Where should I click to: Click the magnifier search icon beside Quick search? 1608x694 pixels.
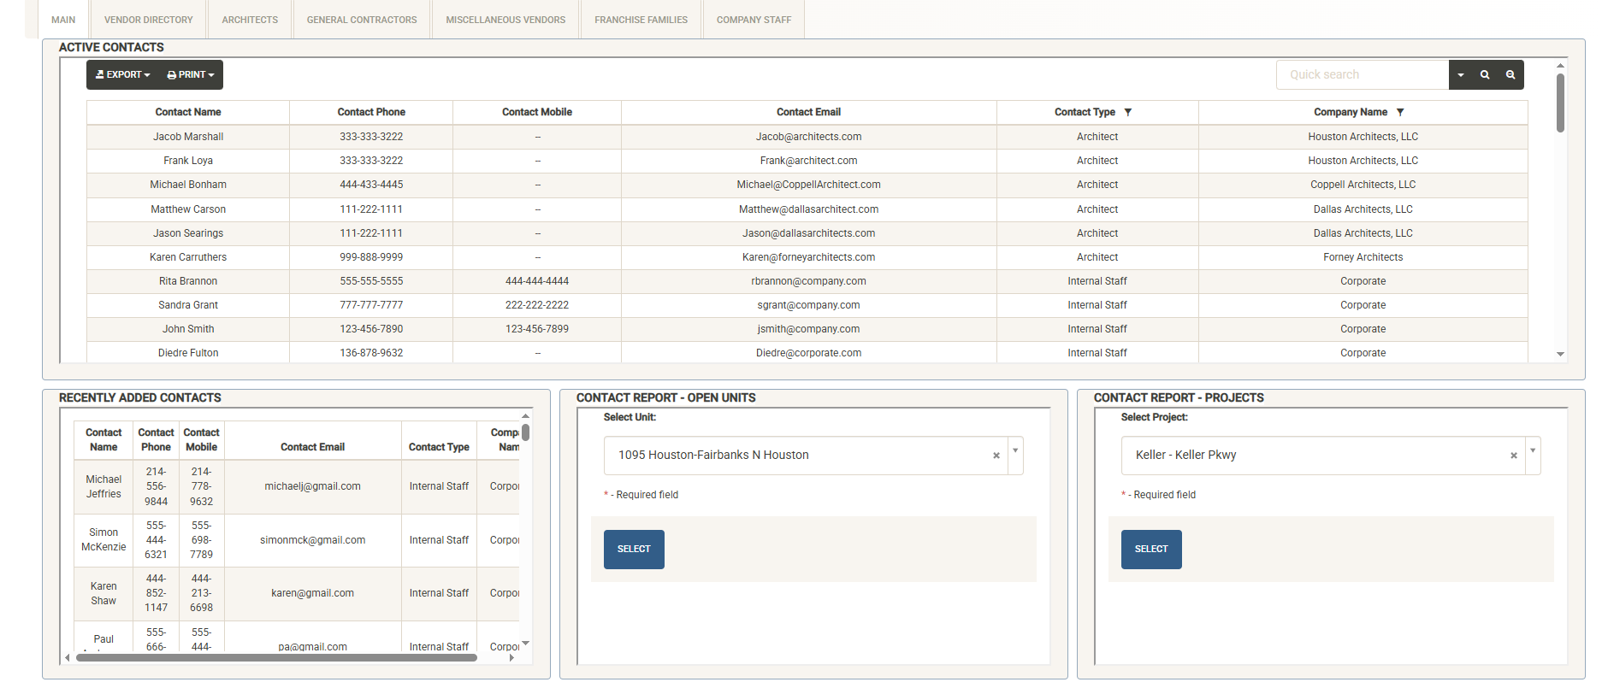[1485, 75]
